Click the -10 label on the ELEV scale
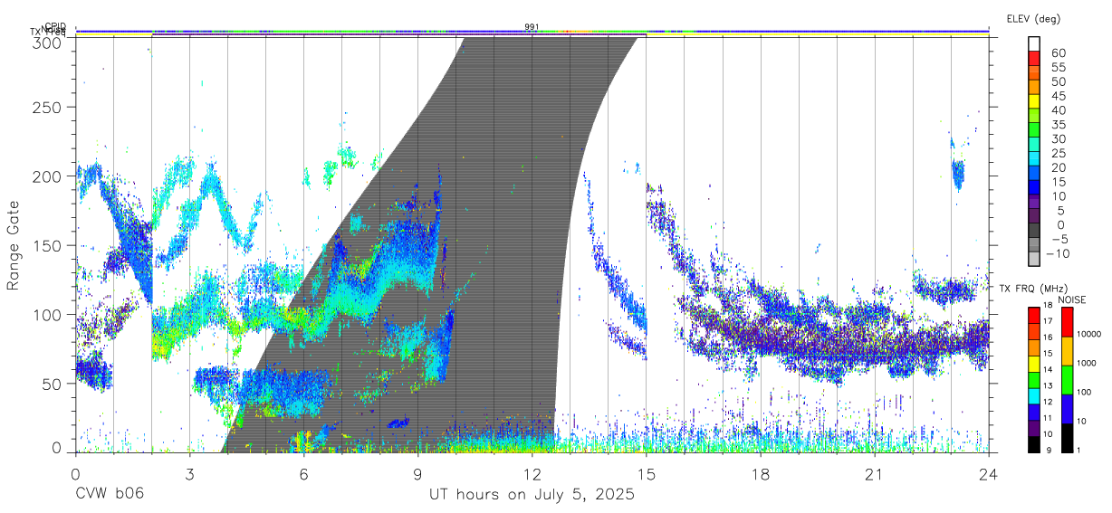Screen dimensions: 1112x513 1059,253
